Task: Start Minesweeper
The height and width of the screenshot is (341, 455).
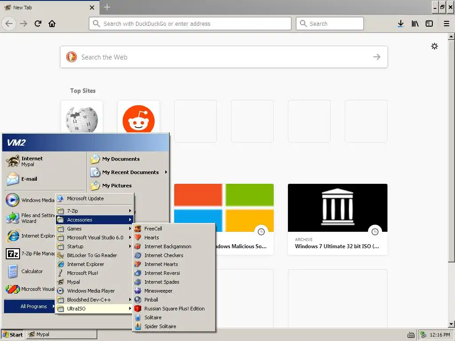Action: pyautogui.click(x=174, y=291)
